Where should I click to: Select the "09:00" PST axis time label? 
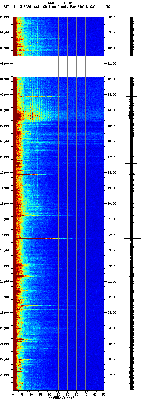tap(4, 157)
